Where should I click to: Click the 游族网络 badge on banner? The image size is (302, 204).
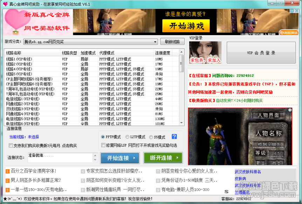(x=289, y=33)
